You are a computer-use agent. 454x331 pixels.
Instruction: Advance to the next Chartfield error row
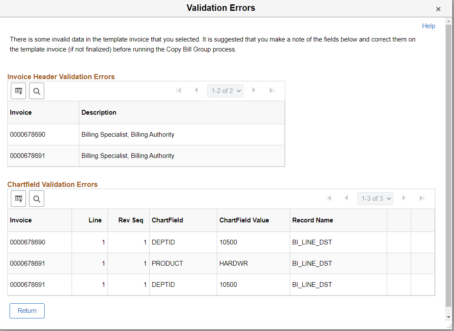pyautogui.click(x=404, y=198)
